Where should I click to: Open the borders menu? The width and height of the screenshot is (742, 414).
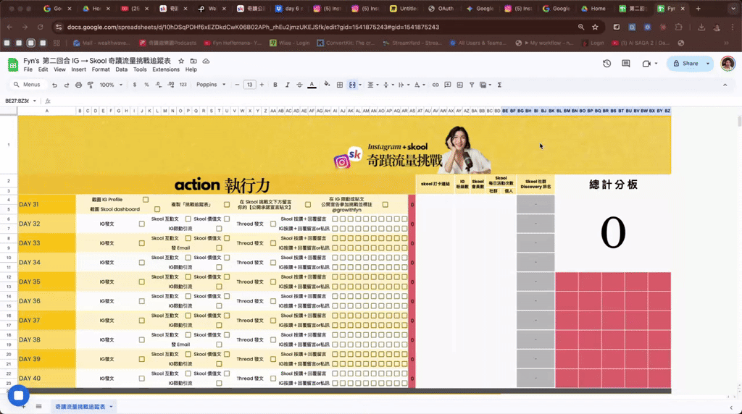[x=340, y=85]
